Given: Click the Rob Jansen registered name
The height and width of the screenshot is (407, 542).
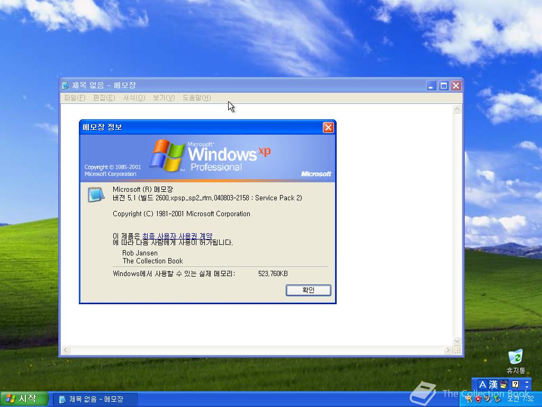Looking at the screenshot, I should point(140,253).
